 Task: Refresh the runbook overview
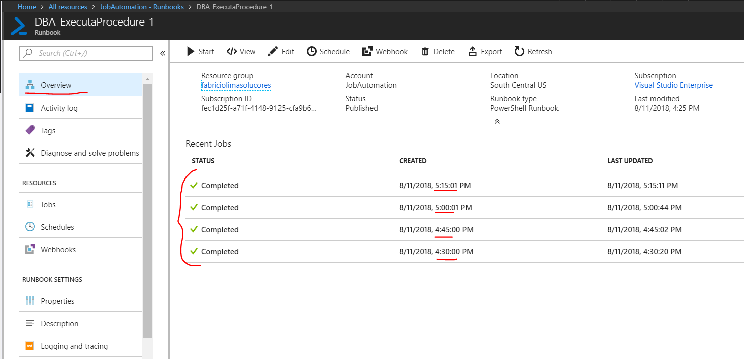(x=519, y=51)
